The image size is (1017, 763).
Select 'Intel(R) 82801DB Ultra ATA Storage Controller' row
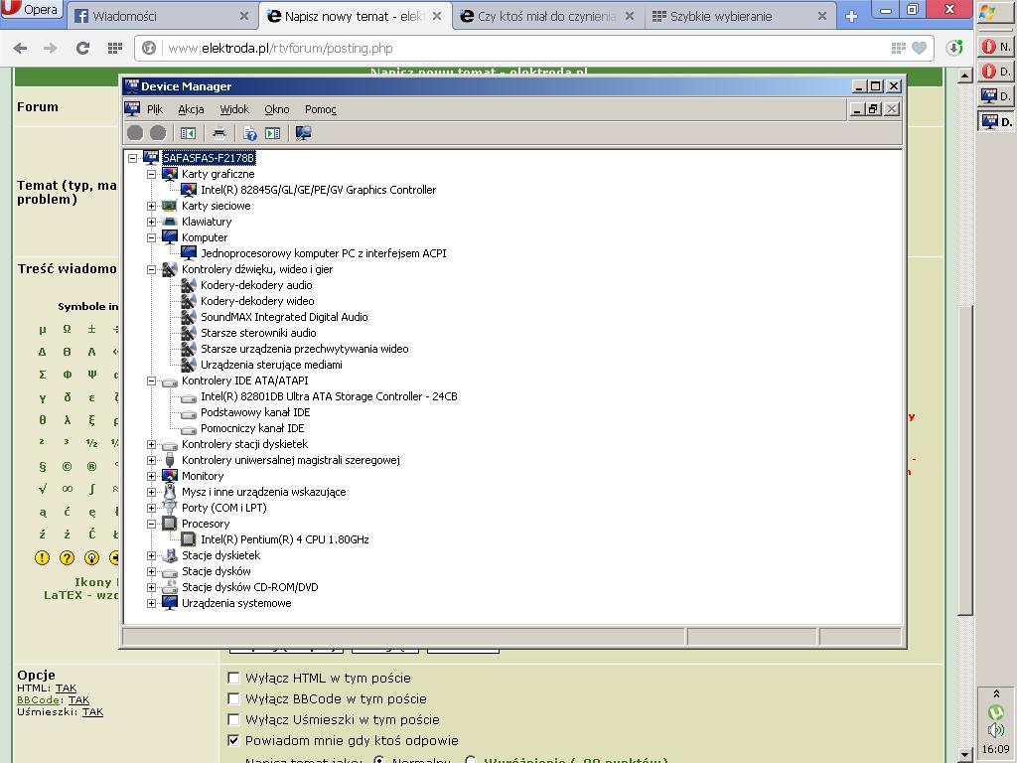click(x=329, y=396)
